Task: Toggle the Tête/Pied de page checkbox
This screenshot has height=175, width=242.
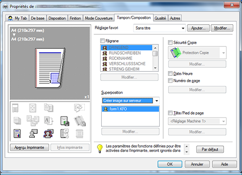Action: (170, 113)
